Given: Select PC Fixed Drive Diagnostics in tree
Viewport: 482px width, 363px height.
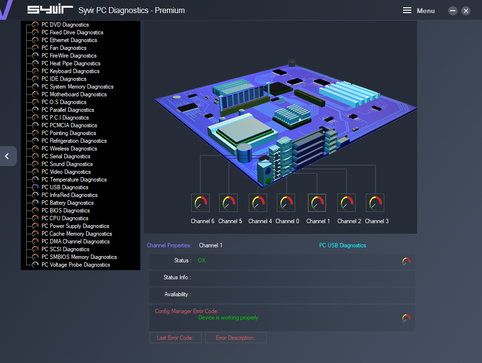Looking at the screenshot, I should point(73,32).
